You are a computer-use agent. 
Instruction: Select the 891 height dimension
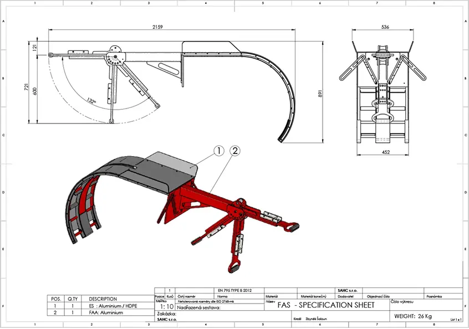click(320, 94)
